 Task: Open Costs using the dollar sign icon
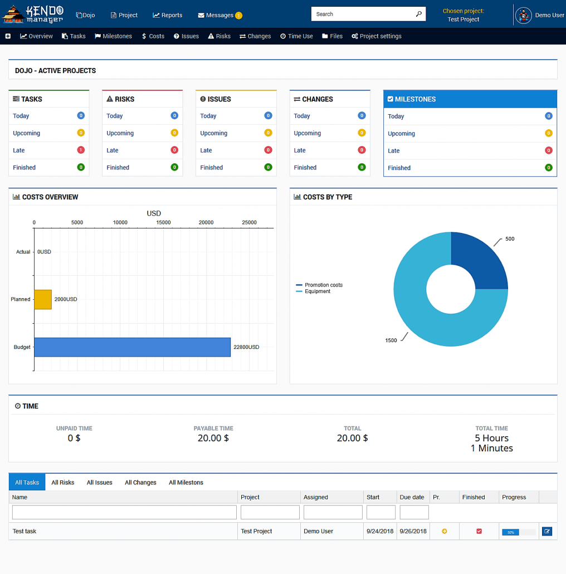(x=144, y=36)
